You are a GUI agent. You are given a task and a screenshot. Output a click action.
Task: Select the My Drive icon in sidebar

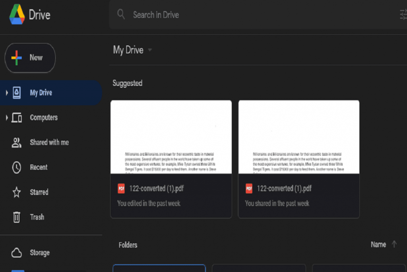click(16, 92)
